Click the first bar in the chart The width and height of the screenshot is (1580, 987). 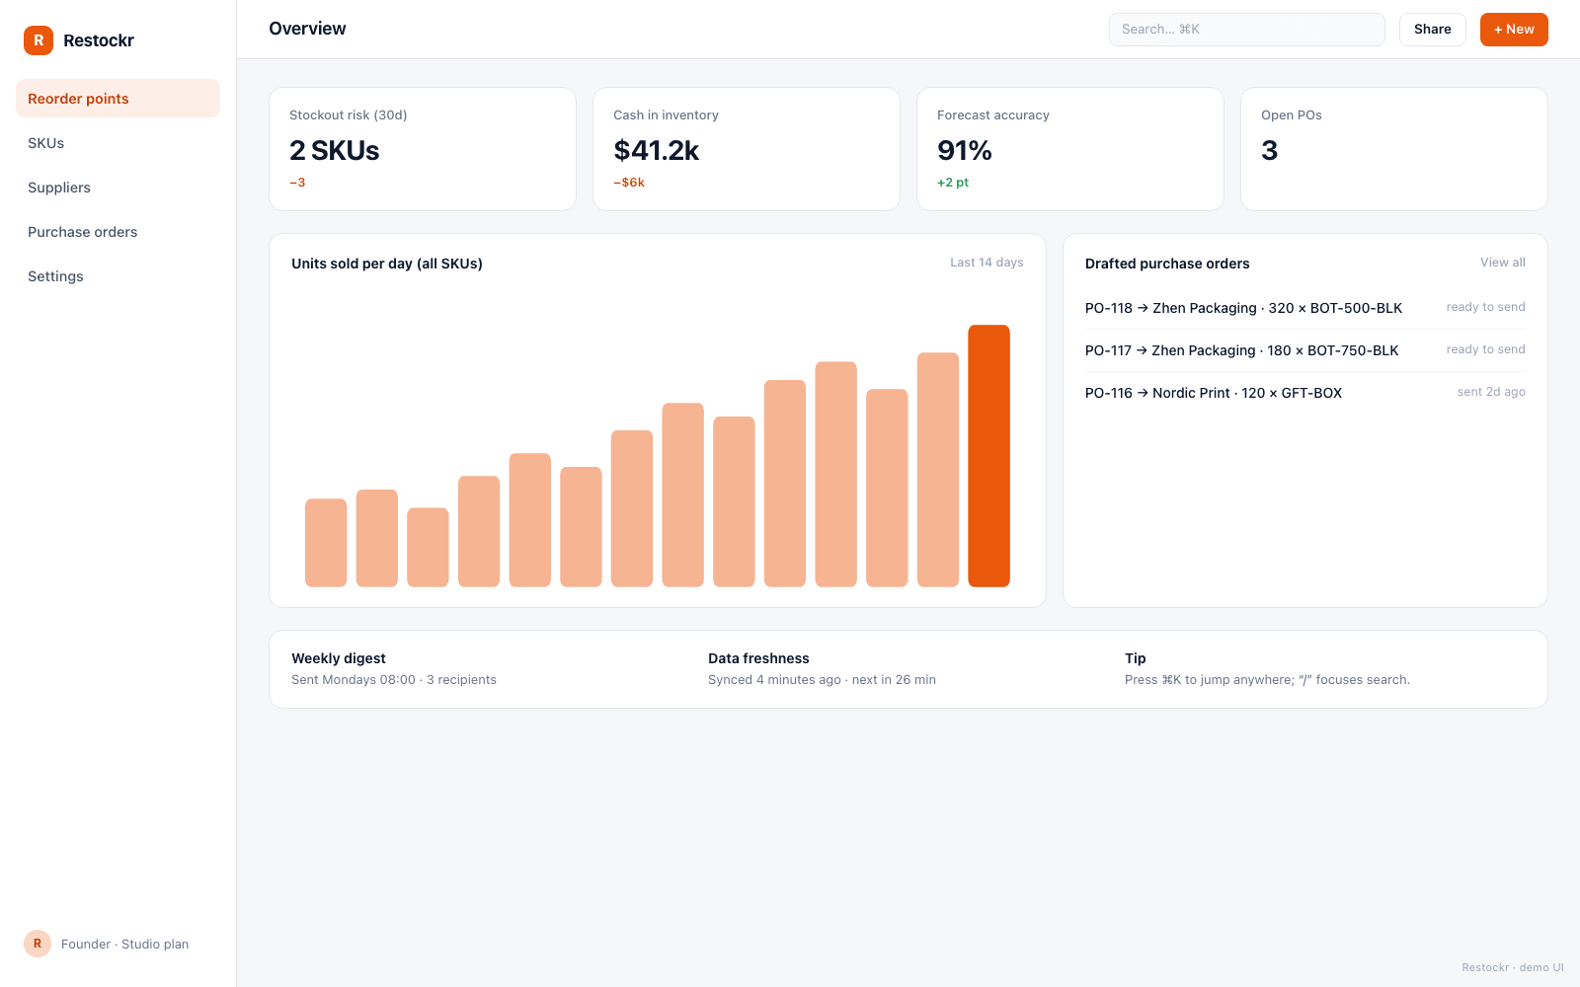click(326, 543)
